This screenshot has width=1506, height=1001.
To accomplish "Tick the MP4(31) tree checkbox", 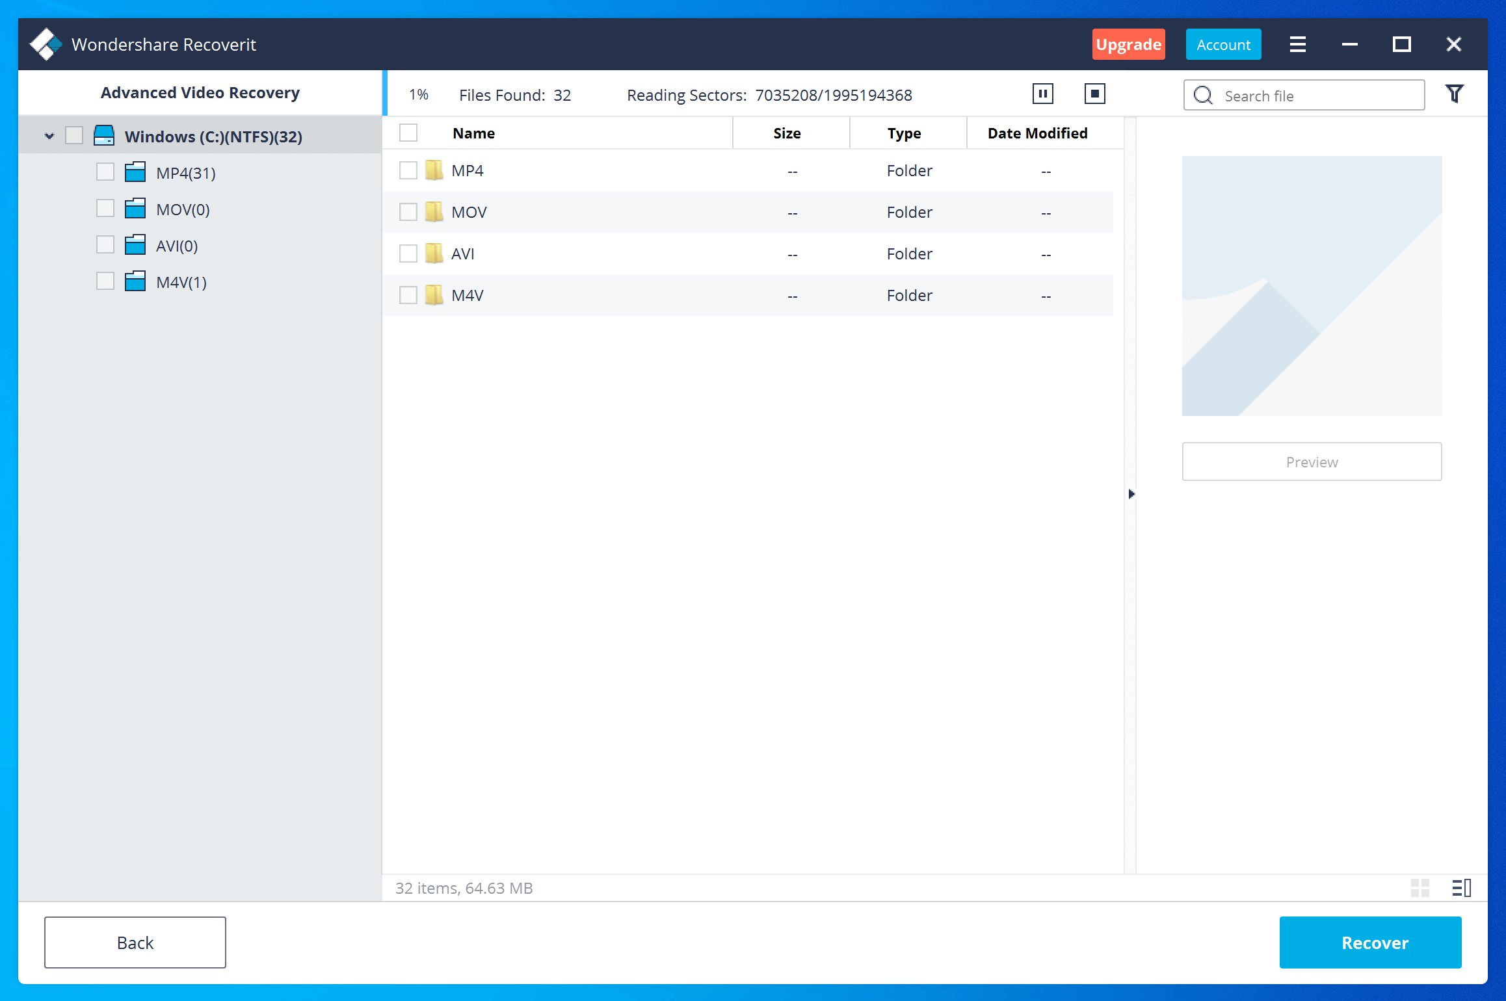I will click(x=105, y=172).
